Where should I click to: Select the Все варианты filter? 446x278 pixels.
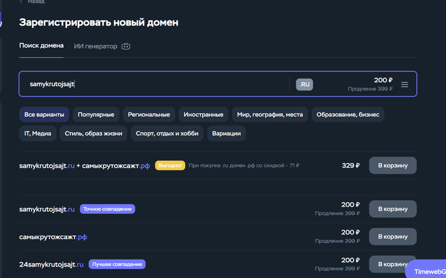click(x=44, y=114)
